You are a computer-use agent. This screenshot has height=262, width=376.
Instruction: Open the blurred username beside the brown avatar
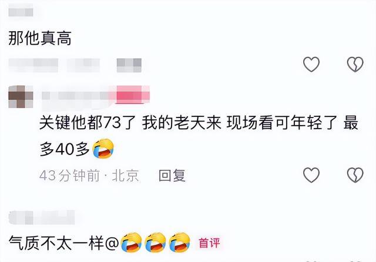coord(78,96)
